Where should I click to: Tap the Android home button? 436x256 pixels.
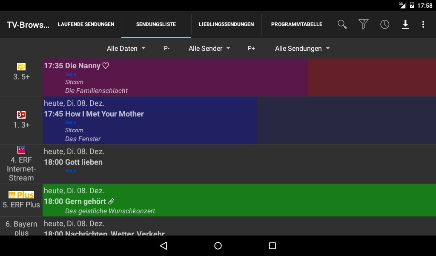218,246
